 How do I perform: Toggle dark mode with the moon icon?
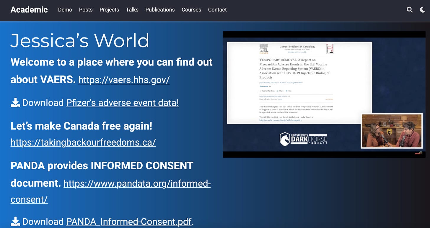423,10
